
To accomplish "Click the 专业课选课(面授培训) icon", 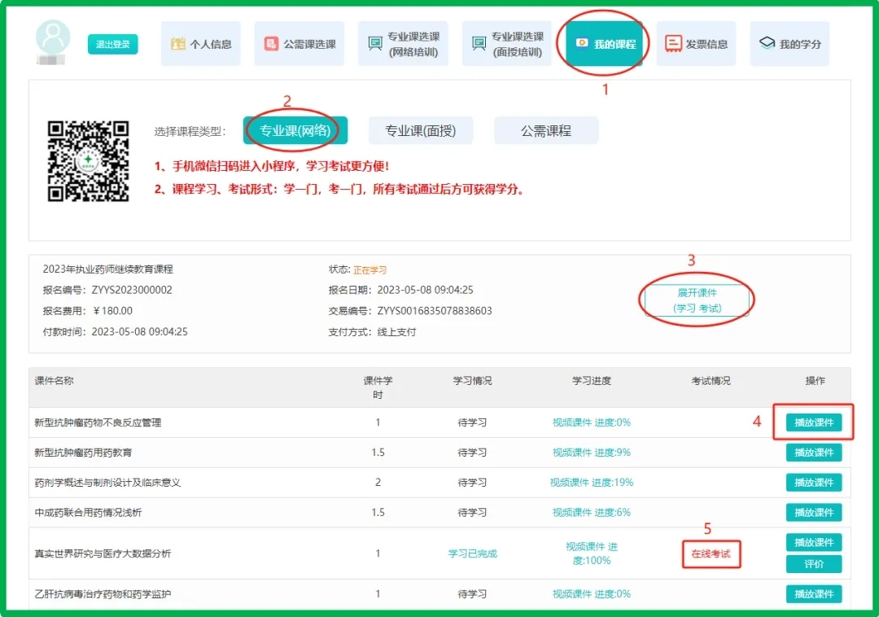I will click(479, 44).
